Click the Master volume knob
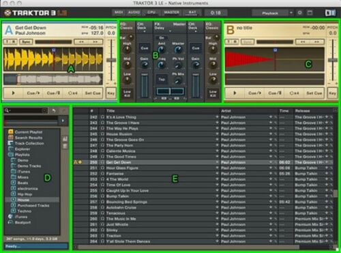The height and width of the screenshot is (253, 341). point(178,49)
